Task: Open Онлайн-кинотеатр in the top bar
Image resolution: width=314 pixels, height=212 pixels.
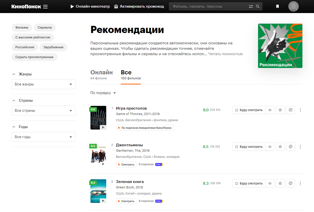Action: (x=90, y=7)
